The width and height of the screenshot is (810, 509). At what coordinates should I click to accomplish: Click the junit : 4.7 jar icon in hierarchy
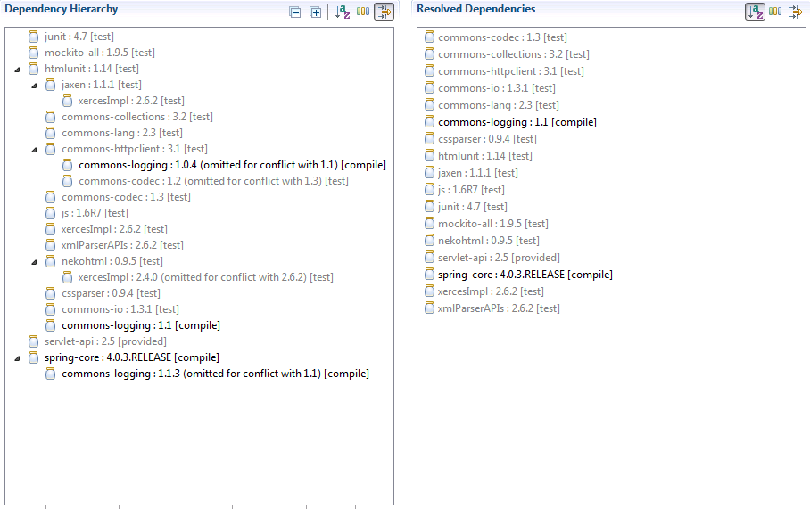coord(34,37)
